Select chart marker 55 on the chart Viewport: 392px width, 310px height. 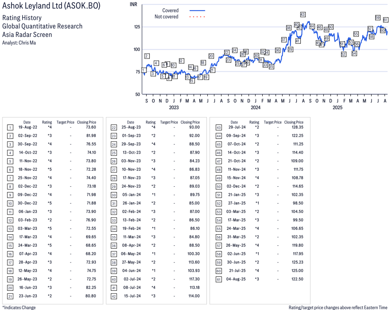click(356, 34)
